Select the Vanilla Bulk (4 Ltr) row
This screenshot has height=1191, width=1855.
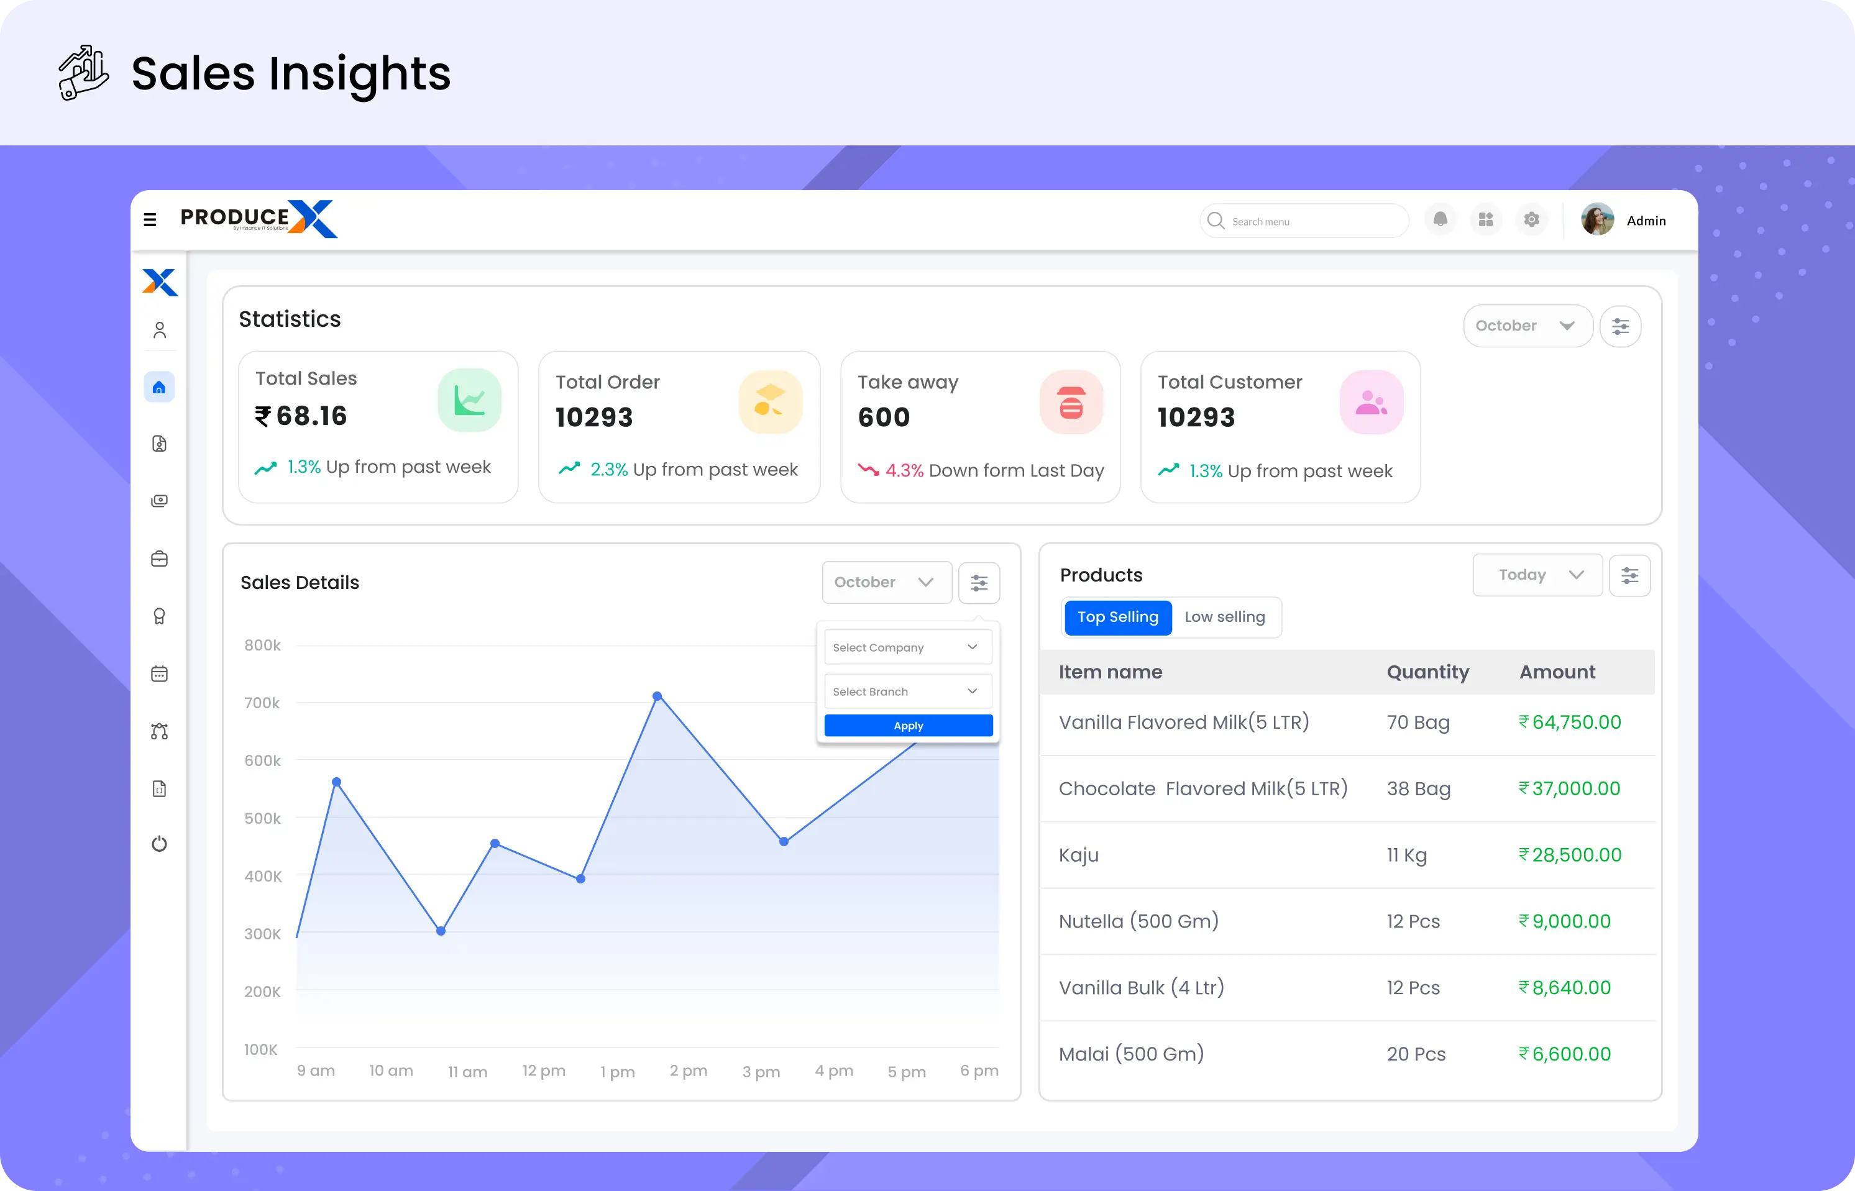(x=1347, y=988)
